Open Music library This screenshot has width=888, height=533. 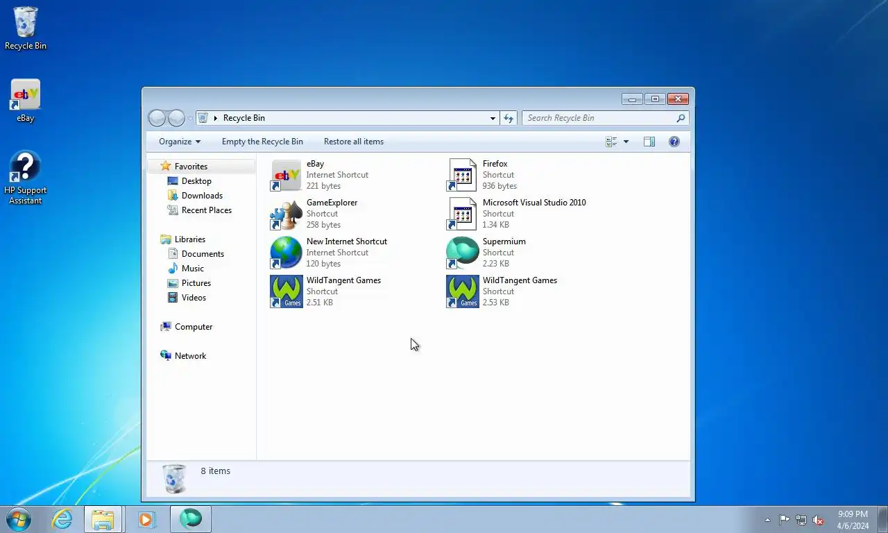(x=193, y=269)
